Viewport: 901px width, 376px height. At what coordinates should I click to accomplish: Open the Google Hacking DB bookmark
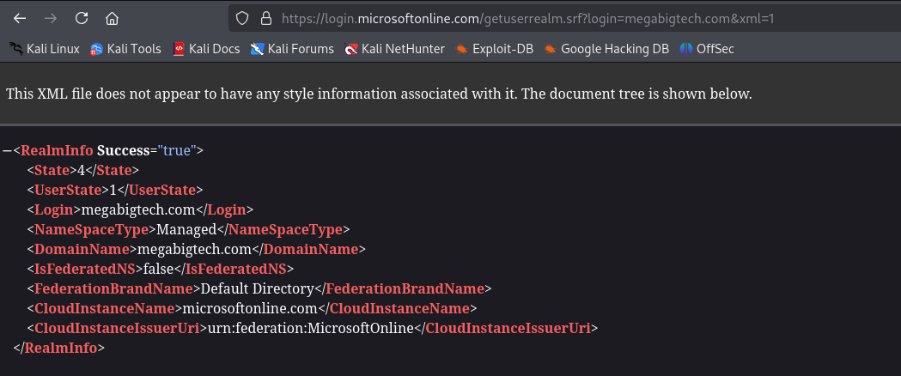point(606,50)
